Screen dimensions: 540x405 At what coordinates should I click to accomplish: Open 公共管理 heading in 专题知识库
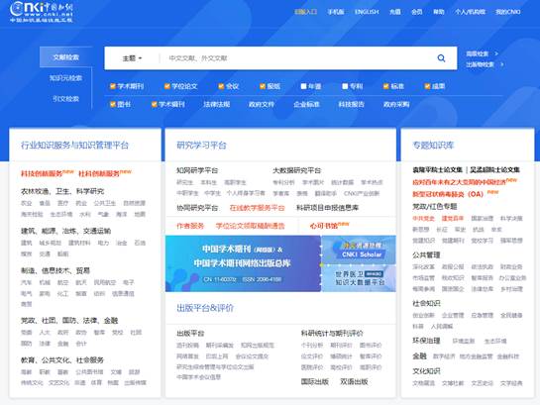426,254
